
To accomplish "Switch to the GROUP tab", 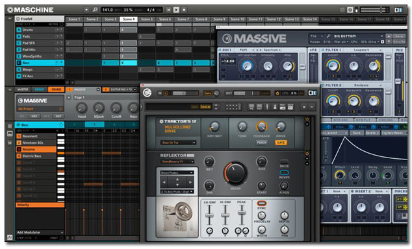I will [39, 89].
